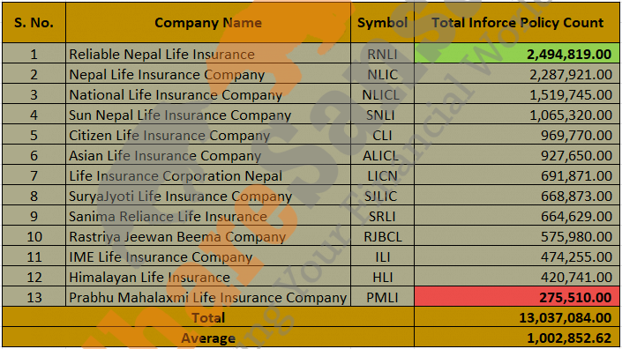Select the Reliable Nepal Life Insurance cell

[208, 54]
